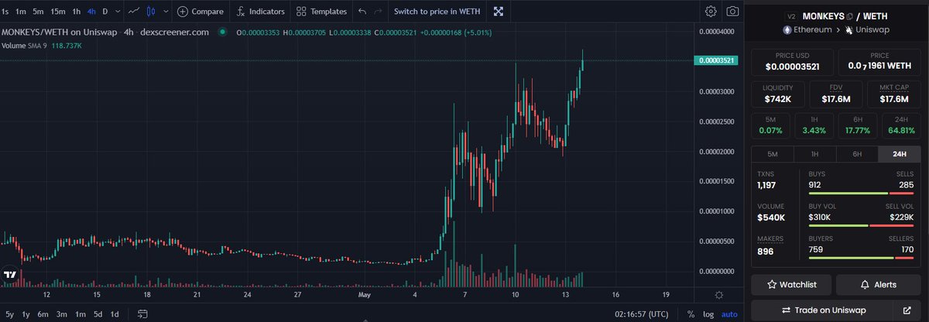Click the Volume SMA 9 indicator label

(25, 46)
